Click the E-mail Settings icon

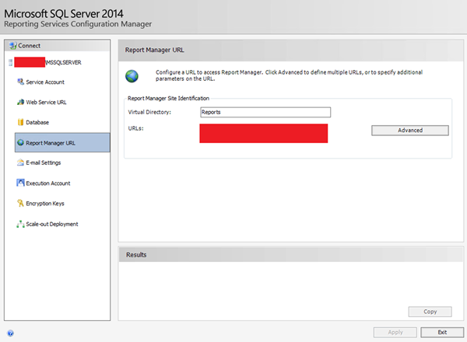(19, 163)
